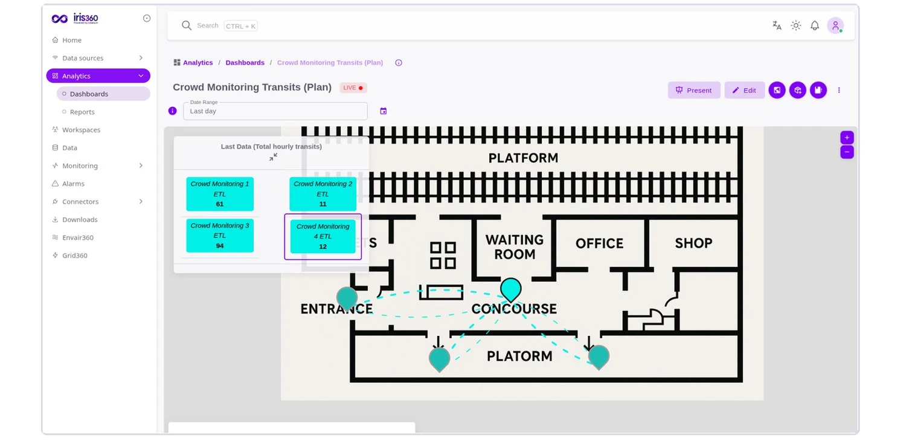906x441 pixels.
Task: Open the Date Range dropdown
Action: tap(275, 111)
